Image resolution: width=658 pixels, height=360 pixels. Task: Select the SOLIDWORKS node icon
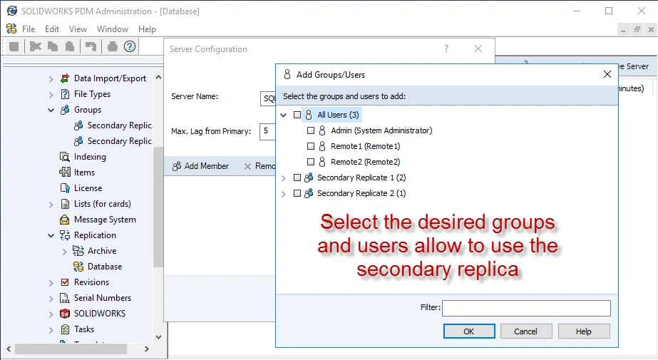65,314
